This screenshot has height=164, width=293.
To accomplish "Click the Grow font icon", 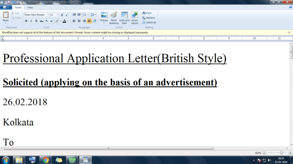I will tap(62, 15).
